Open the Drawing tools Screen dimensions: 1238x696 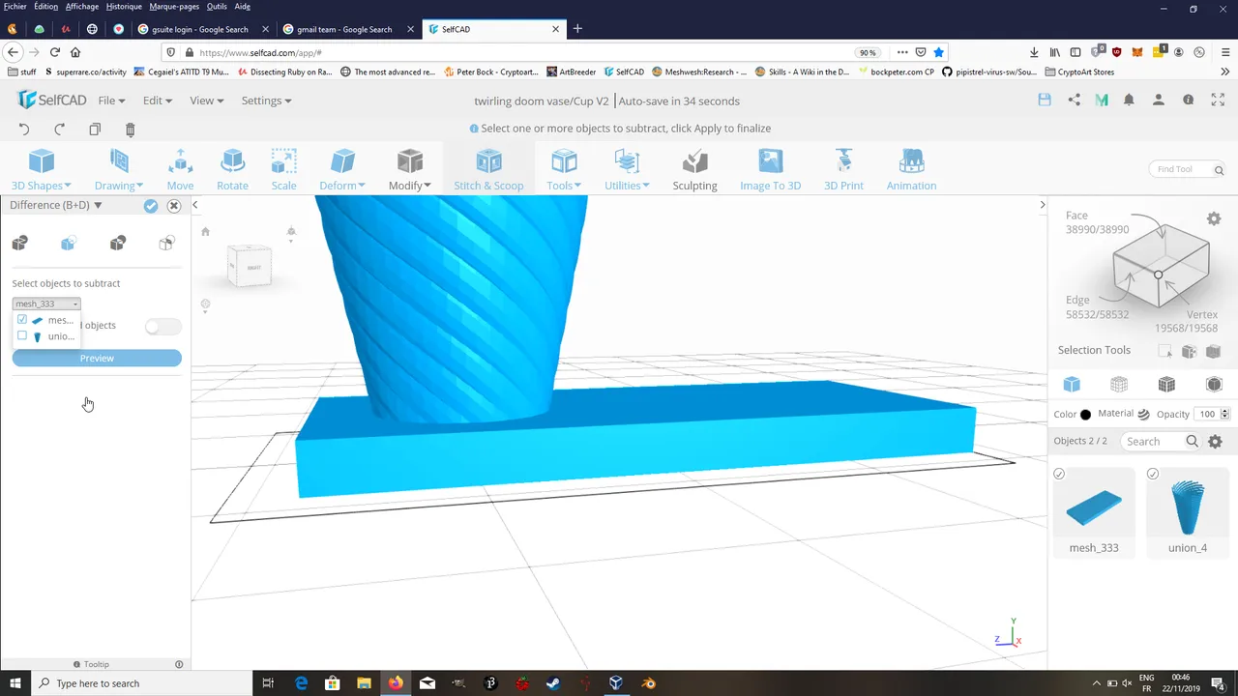point(119,170)
